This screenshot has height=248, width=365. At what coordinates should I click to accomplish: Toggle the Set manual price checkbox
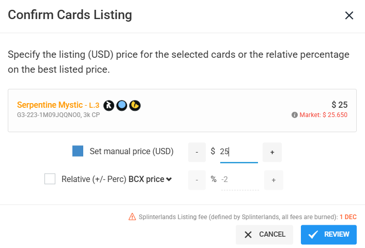pyautogui.click(x=78, y=151)
